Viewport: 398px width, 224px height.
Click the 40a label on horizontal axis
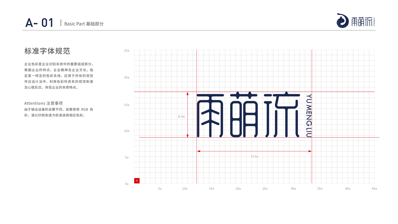coord(348,188)
